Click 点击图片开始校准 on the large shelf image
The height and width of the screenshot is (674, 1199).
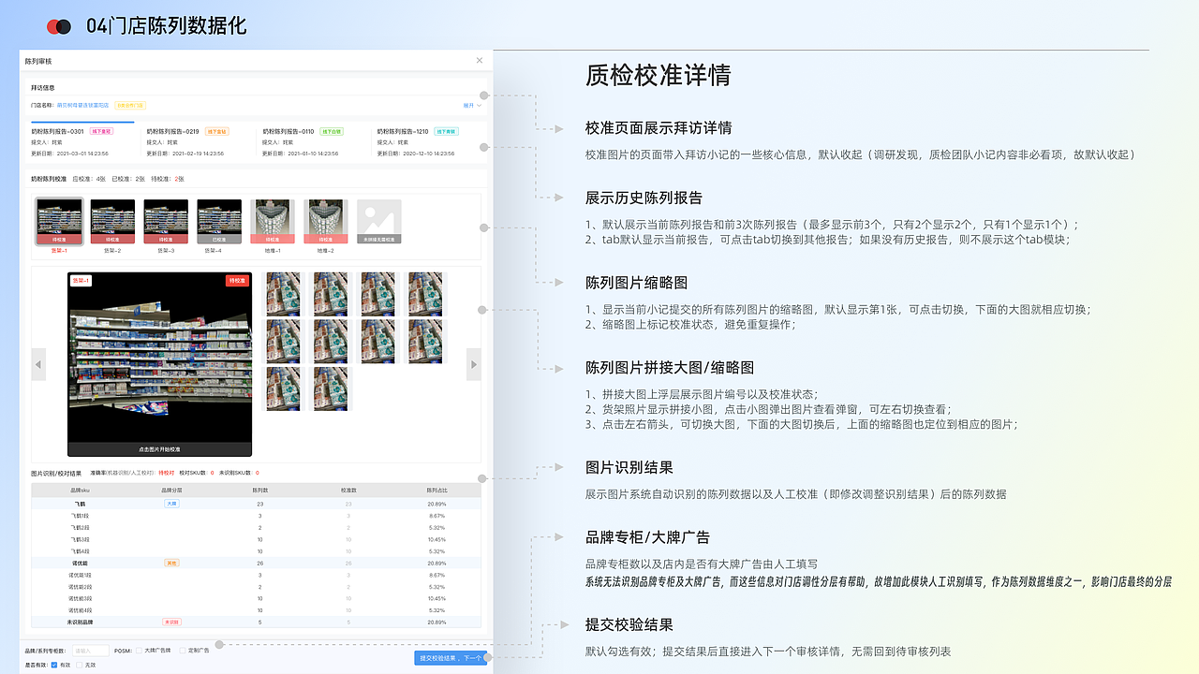(159, 450)
